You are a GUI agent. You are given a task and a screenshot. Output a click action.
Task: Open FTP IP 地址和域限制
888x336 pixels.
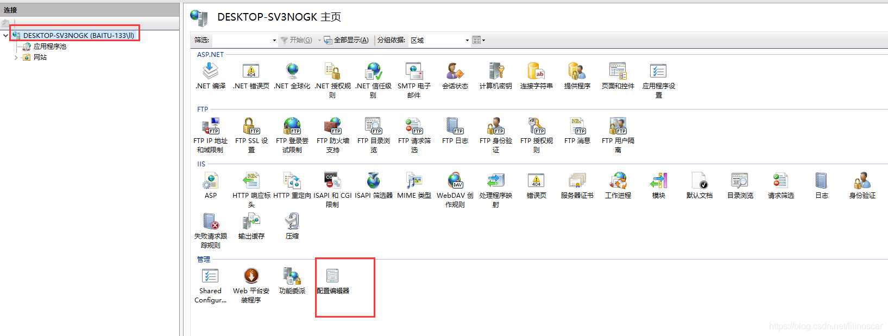click(x=210, y=135)
